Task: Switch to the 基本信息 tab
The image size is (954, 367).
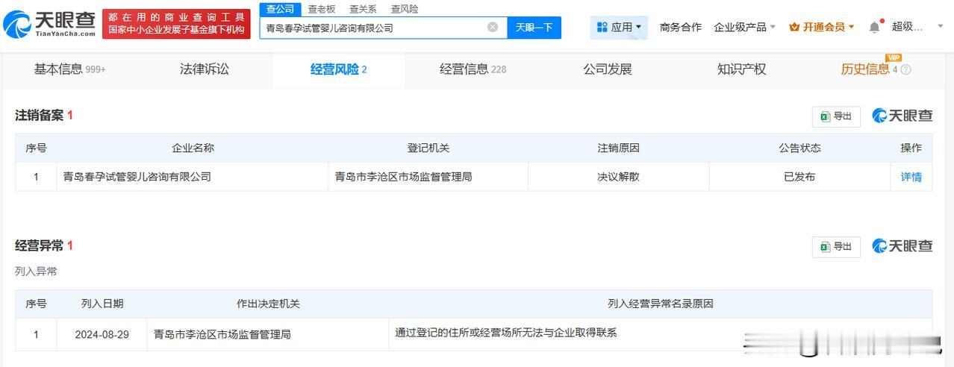Action: pos(69,69)
